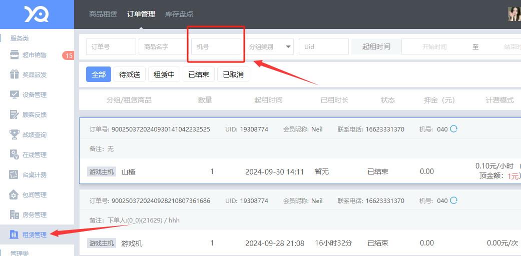This screenshot has width=521, height=256.
Task: Click the 起租时间 label button
Action: [x=376, y=46]
